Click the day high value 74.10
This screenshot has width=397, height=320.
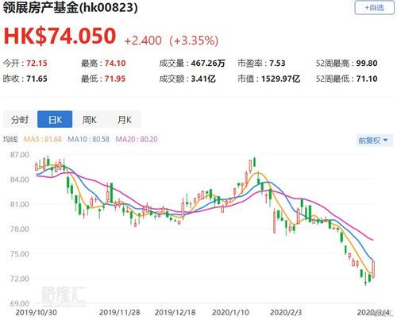(115, 64)
